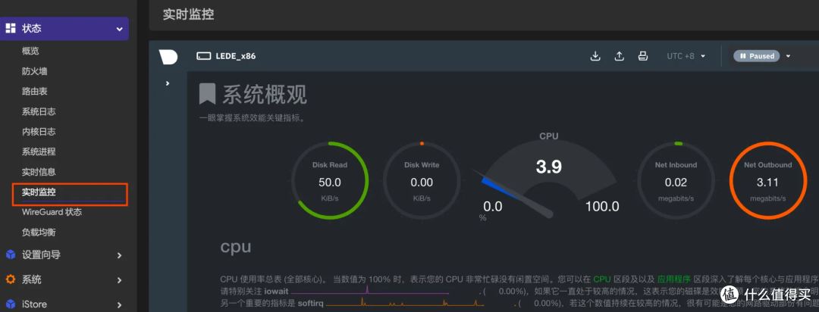Open 路由表 in the status menu

click(x=34, y=92)
